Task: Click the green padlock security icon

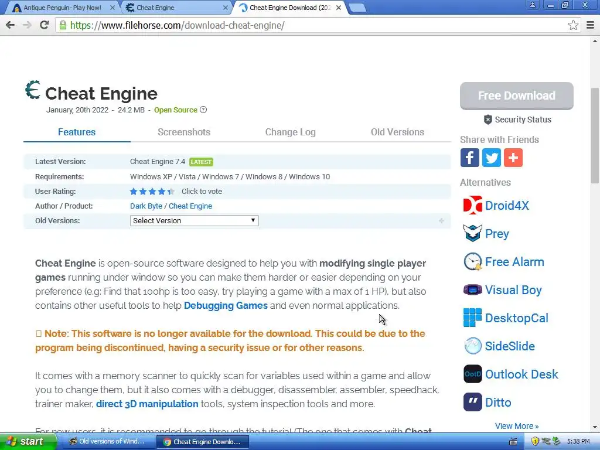Action: (63, 25)
